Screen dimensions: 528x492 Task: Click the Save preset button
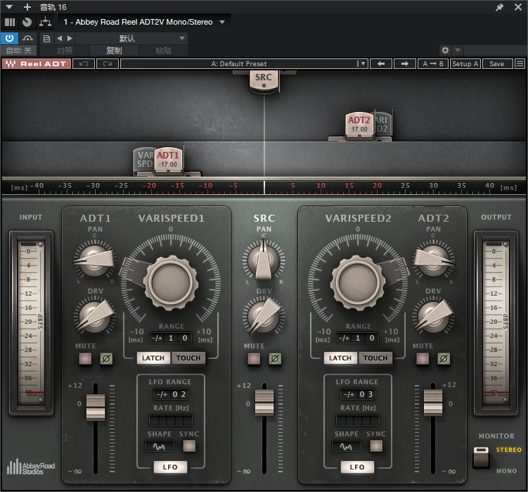pyautogui.click(x=497, y=64)
